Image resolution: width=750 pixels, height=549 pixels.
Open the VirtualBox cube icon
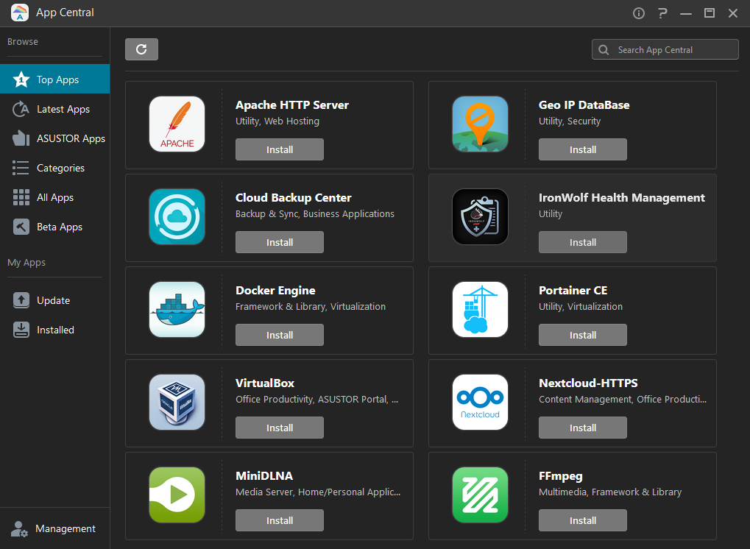(x=177, y=403)
